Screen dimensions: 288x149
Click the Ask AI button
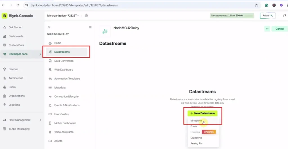click(x=268, y=15)
